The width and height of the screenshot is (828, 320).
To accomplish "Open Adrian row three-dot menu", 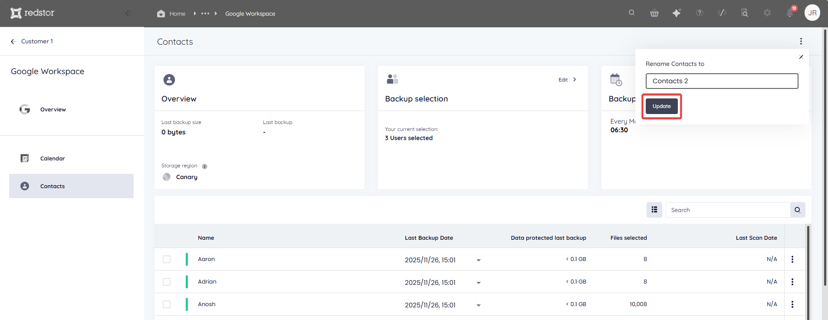I will (792, 282).
